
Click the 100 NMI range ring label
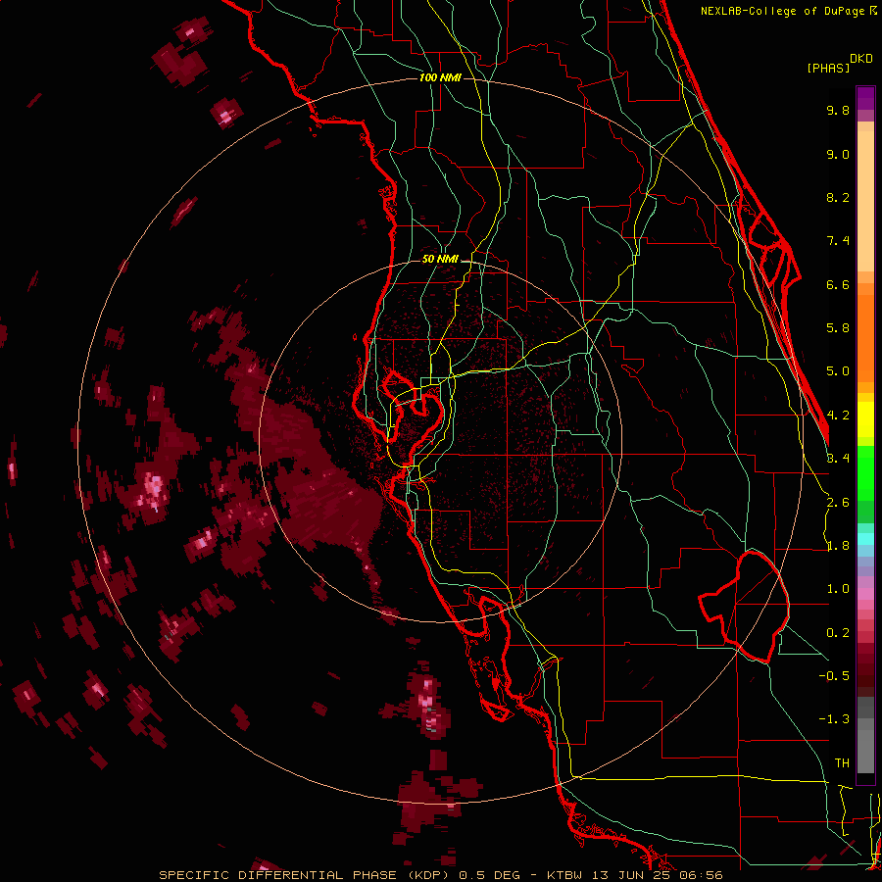(x=440, y=77)
